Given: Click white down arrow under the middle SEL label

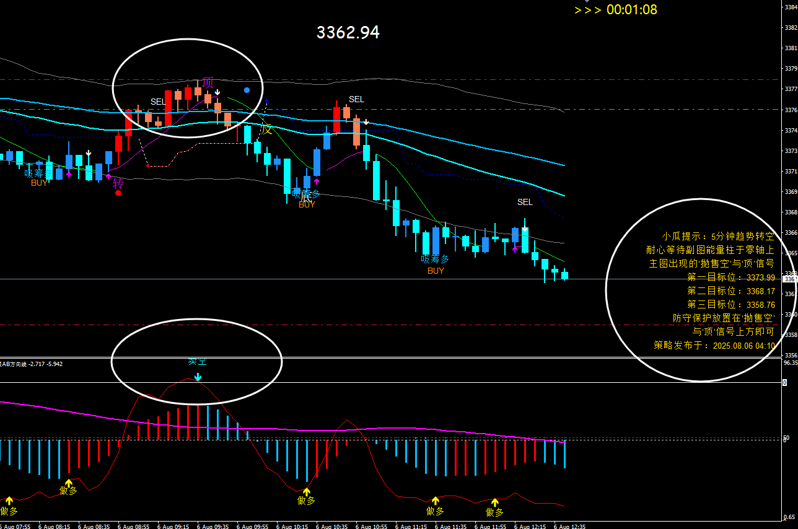Looking at the screenshot, I should [x=366, y=122].
